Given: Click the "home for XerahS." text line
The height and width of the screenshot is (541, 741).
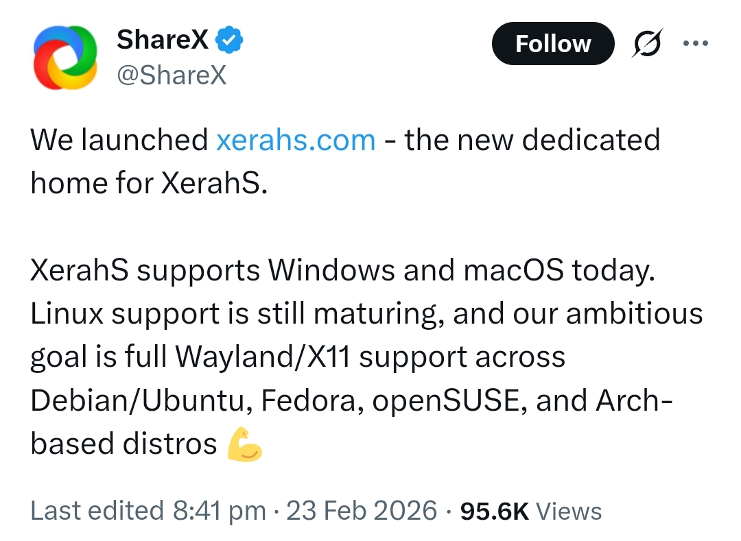Looking at the screenshot, I should [x=148, y=184].
